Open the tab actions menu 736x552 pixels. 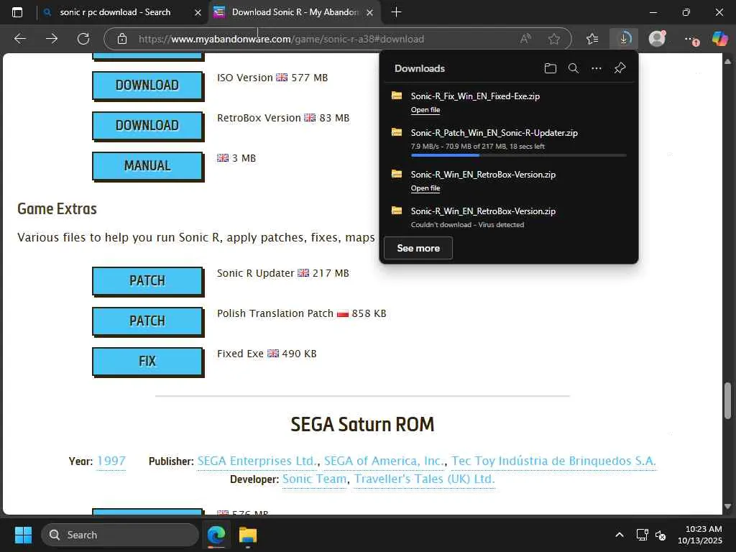(x=17, y=12)
